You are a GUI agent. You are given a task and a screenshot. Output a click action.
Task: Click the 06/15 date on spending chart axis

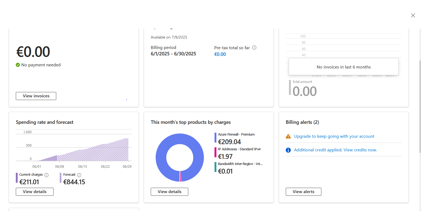click(82, 167)
